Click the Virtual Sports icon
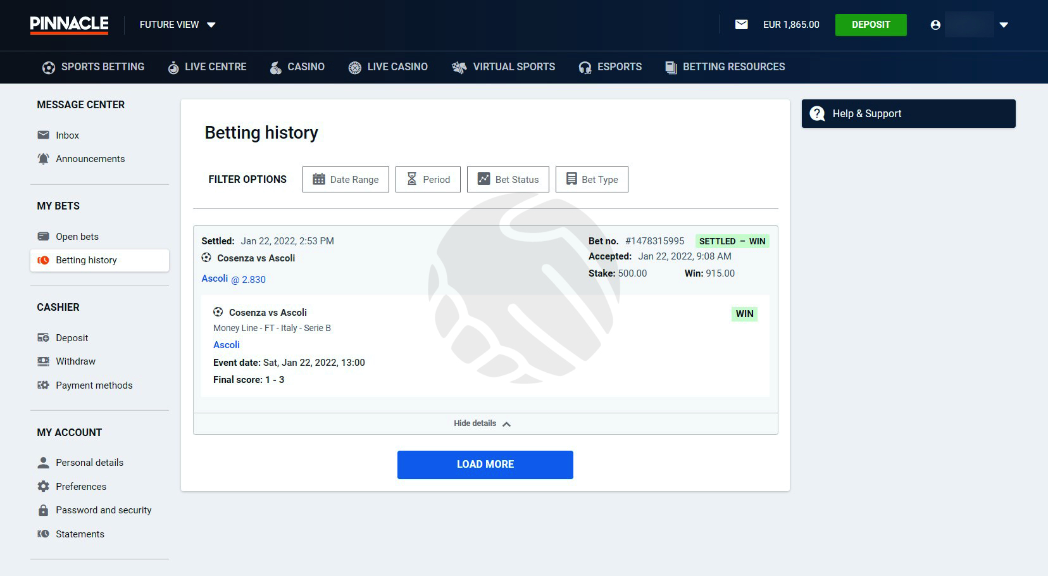This screenshot has width=1048, height=576. (x=459, y=68)
